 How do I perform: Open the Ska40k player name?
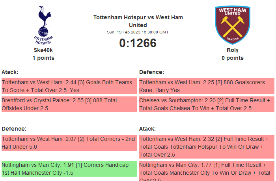point(43,50)
